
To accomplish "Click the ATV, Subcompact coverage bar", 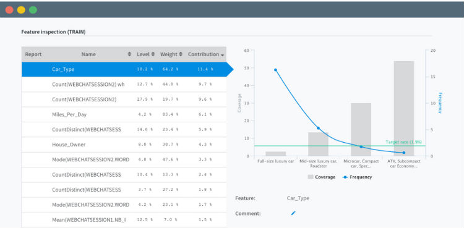I will point(404,109).
